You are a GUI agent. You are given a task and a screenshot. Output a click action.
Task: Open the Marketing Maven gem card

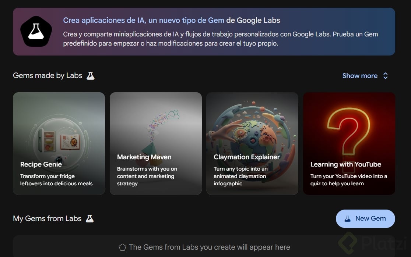pyautogui.click(x=155, y=143)
